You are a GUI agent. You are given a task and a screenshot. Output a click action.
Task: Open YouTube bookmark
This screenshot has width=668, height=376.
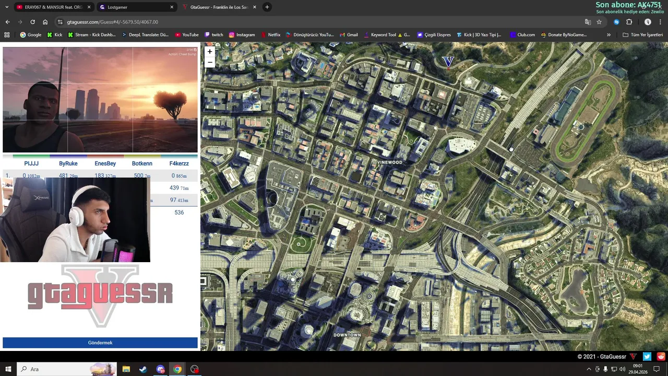(187, 35)
